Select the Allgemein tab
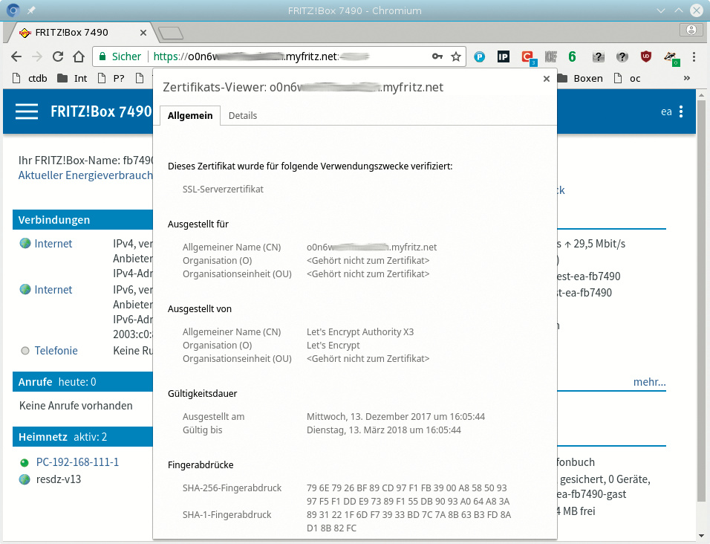 190,116
